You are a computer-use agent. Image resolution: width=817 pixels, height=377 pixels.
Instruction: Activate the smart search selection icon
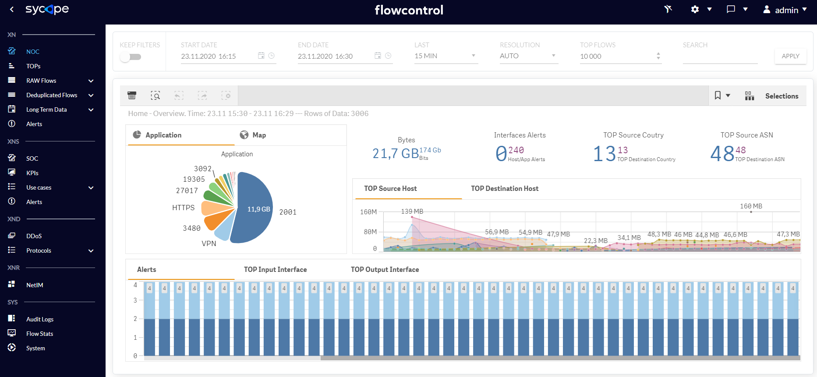[156, 95]
